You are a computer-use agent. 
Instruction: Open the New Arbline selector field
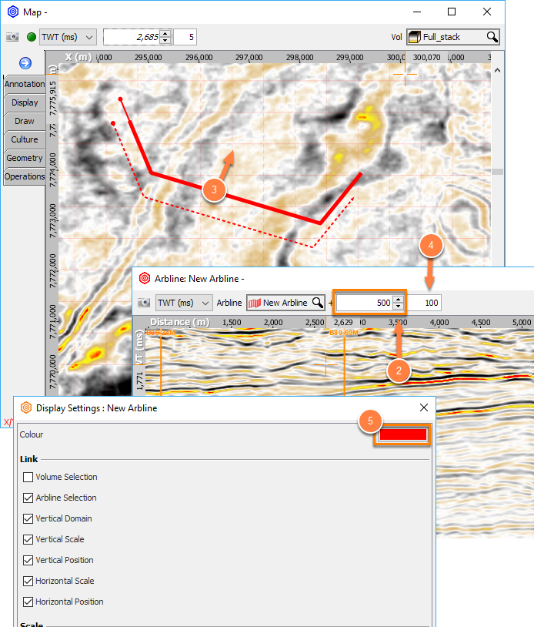coord(285,303)
